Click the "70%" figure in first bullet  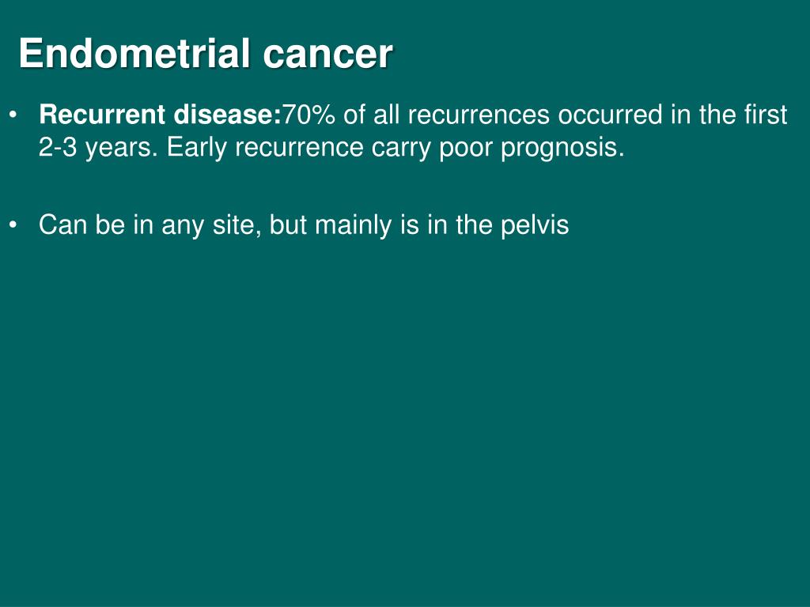309,114
